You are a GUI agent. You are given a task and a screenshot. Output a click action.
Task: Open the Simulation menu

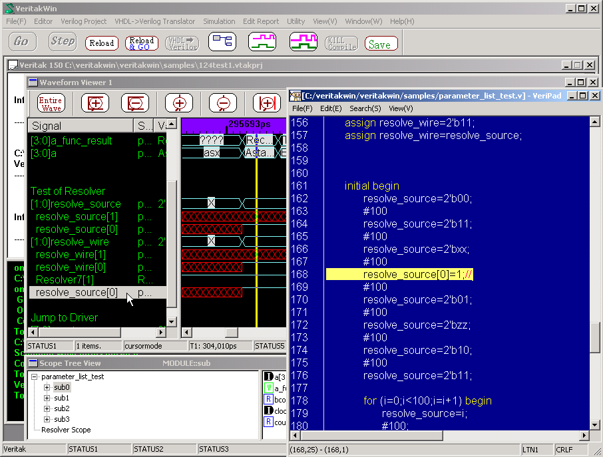(x=219, y=21)
